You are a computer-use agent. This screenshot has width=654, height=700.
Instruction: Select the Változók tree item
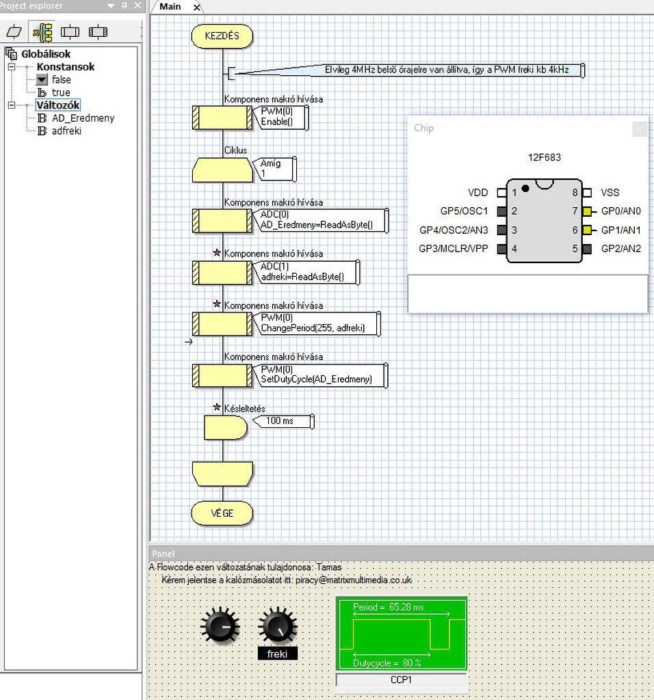58,105
